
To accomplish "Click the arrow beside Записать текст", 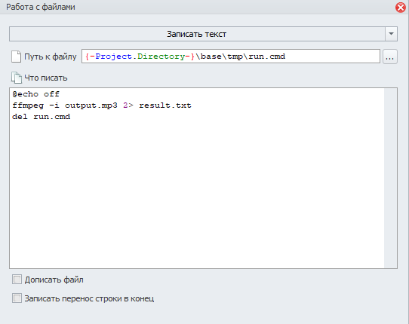I will click(391, 34).
